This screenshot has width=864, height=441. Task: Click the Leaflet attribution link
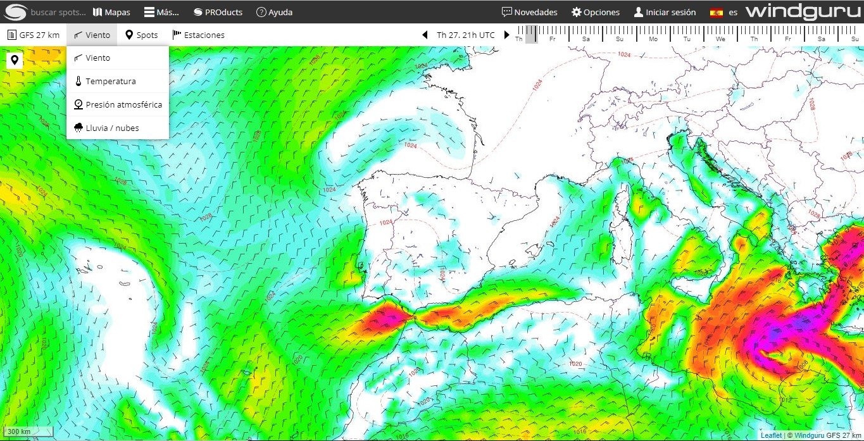(x=770, y=435)
